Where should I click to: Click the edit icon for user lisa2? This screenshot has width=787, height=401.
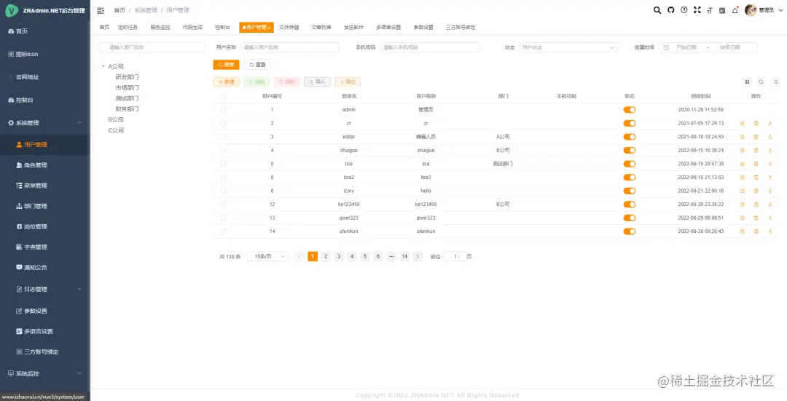743,178
